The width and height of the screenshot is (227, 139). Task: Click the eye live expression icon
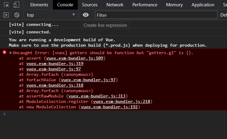(x=86, y=15)
